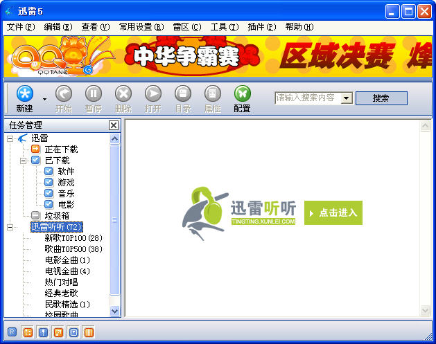Image resolution: width=436 pixels, height=344 pixels.
Task: Click the 打开 open toolbar icon
Action: [153, 93]
